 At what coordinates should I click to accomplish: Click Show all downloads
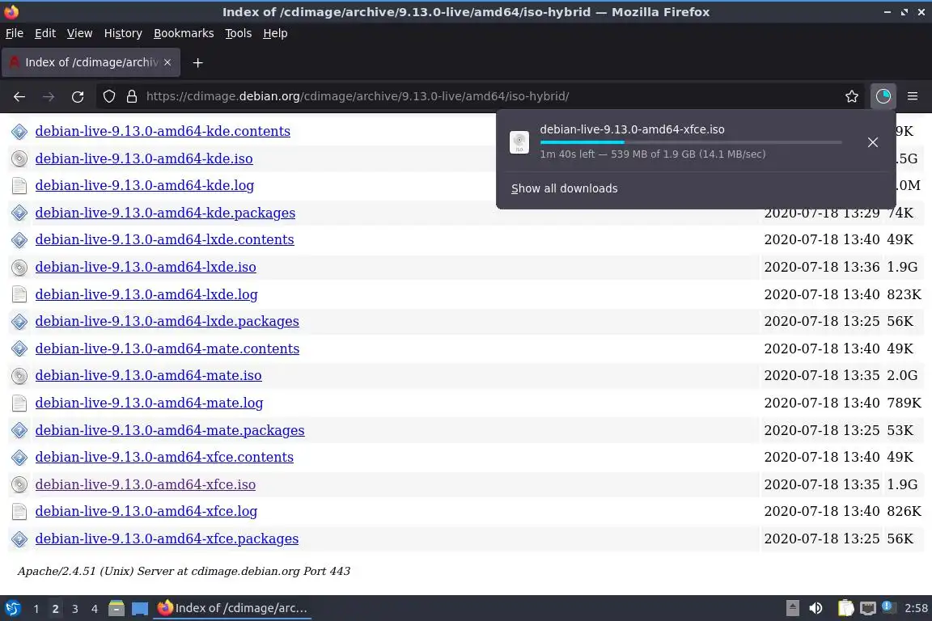(x=564, y=188)
